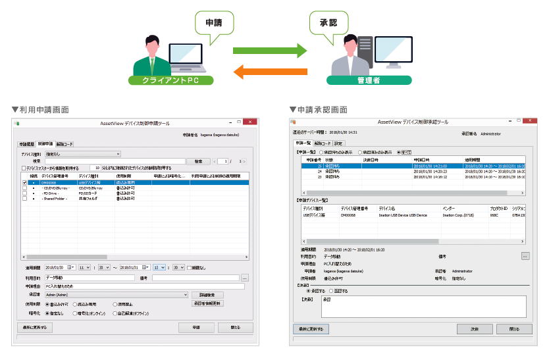The image size is (549, 358).
Task: Click 承認者情報更新 button
Action: pos(207,303)
